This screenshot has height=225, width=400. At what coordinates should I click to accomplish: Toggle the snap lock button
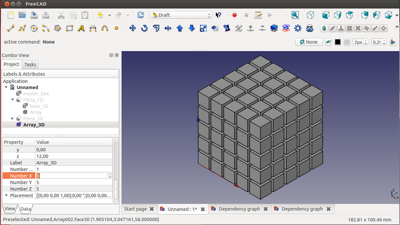324,28
